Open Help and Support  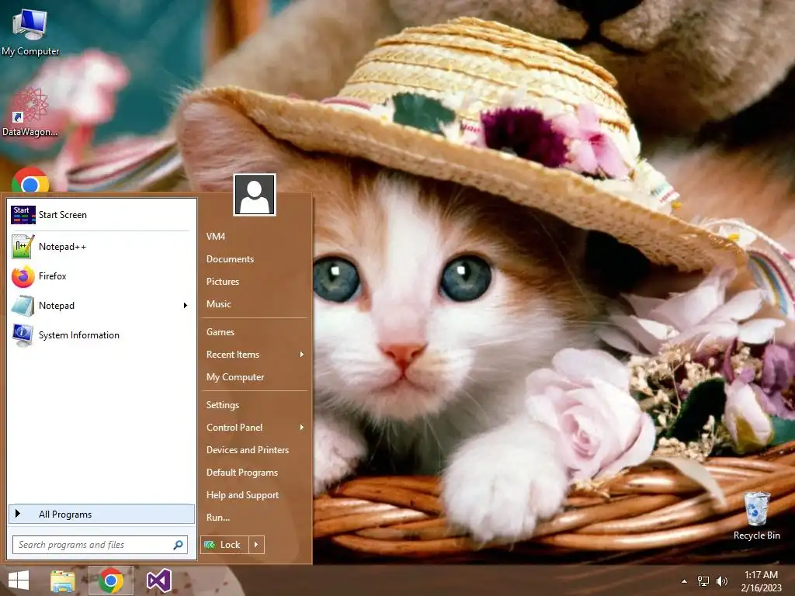[242, 495]
